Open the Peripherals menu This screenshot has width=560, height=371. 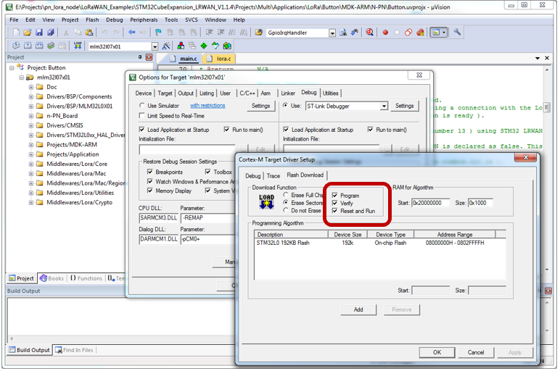pos(144,20)
